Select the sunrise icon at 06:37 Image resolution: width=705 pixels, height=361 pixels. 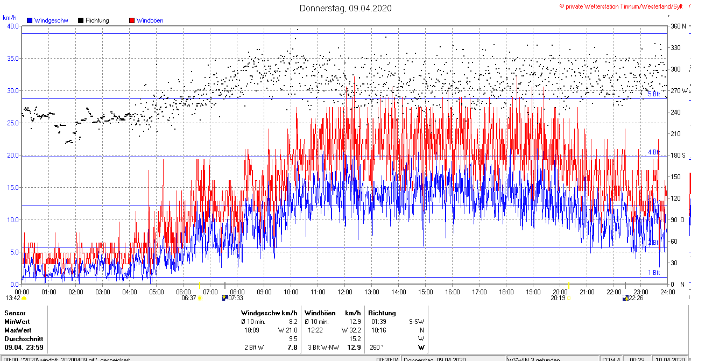click(200, 298)
